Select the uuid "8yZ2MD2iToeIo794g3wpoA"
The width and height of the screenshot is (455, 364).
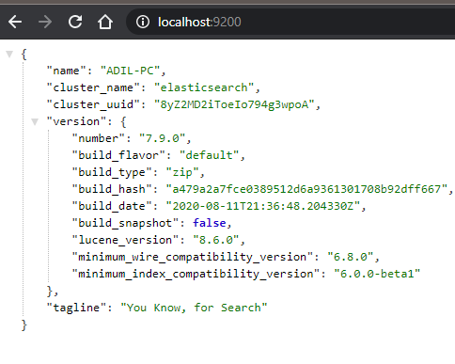(x=234, y=104)
